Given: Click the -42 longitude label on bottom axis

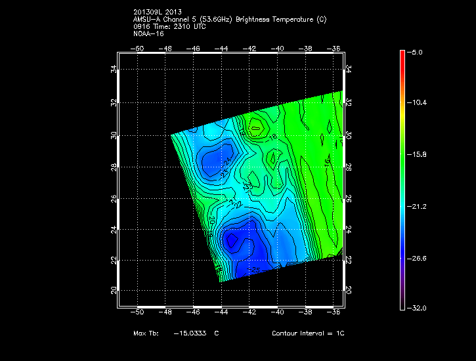Looking at the screenshot, I should pos(250,313).
